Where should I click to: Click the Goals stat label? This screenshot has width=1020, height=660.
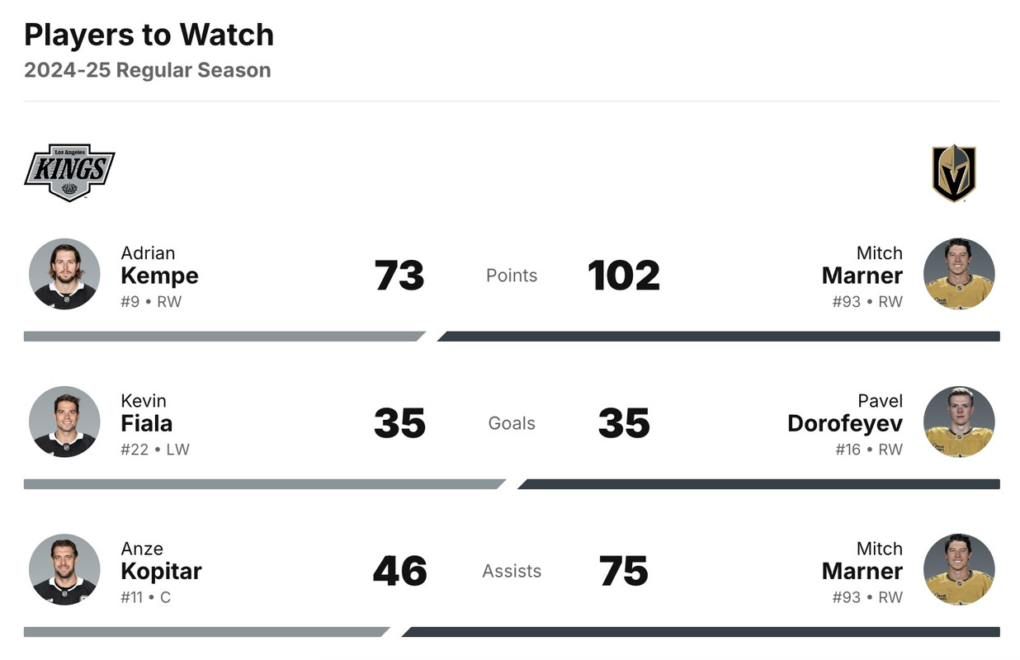click(x=512, y=423)
